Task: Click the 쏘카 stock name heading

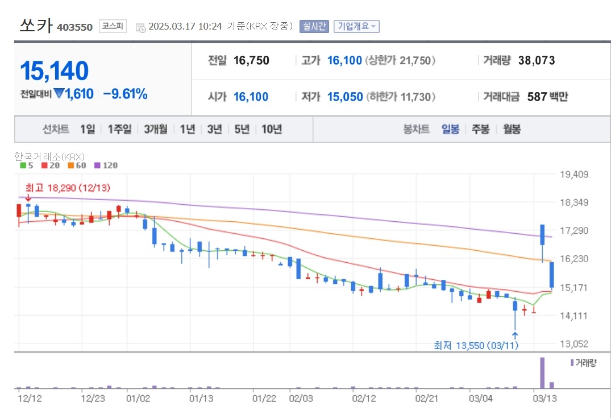Action: pos(36,26)
